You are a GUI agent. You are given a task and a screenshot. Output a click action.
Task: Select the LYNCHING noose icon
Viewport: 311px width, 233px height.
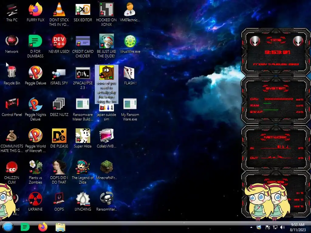[x=83, y=198]
